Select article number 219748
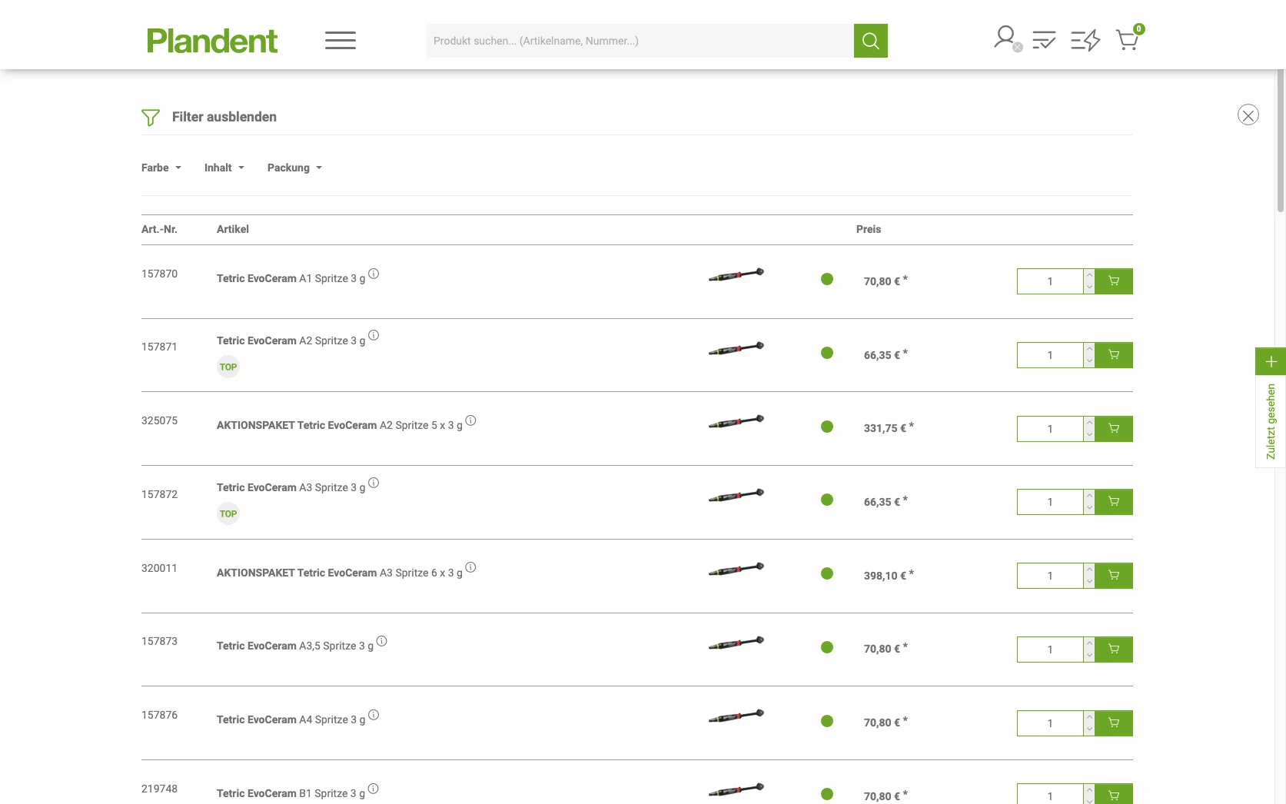 coord(159,789)
